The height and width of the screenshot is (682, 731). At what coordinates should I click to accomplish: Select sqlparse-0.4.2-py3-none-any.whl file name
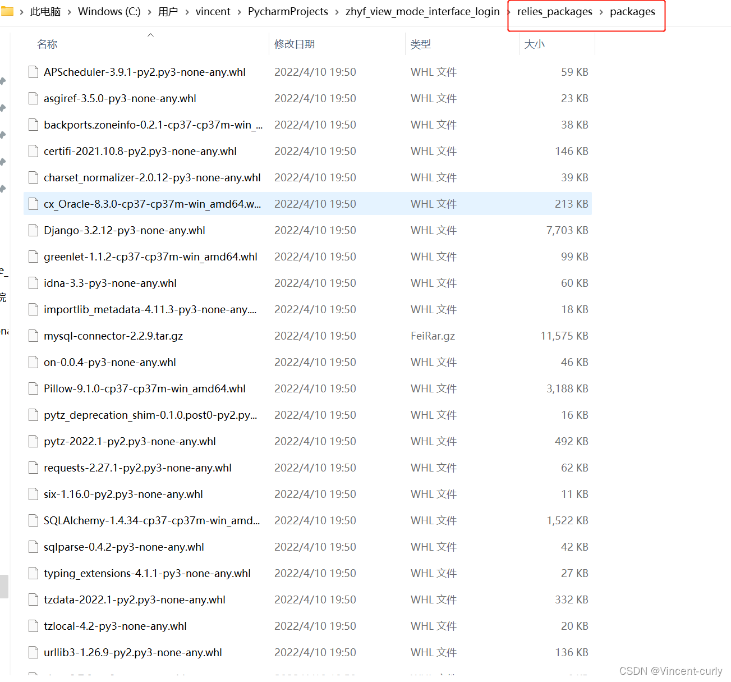pos(124,547)
